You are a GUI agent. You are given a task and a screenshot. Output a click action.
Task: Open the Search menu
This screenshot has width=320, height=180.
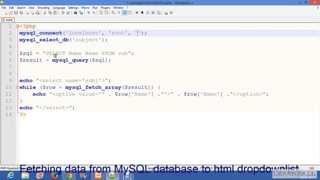coord(21,7)
